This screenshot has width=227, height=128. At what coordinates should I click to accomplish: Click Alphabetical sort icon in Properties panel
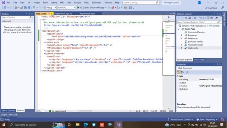(x=183, y=72)
